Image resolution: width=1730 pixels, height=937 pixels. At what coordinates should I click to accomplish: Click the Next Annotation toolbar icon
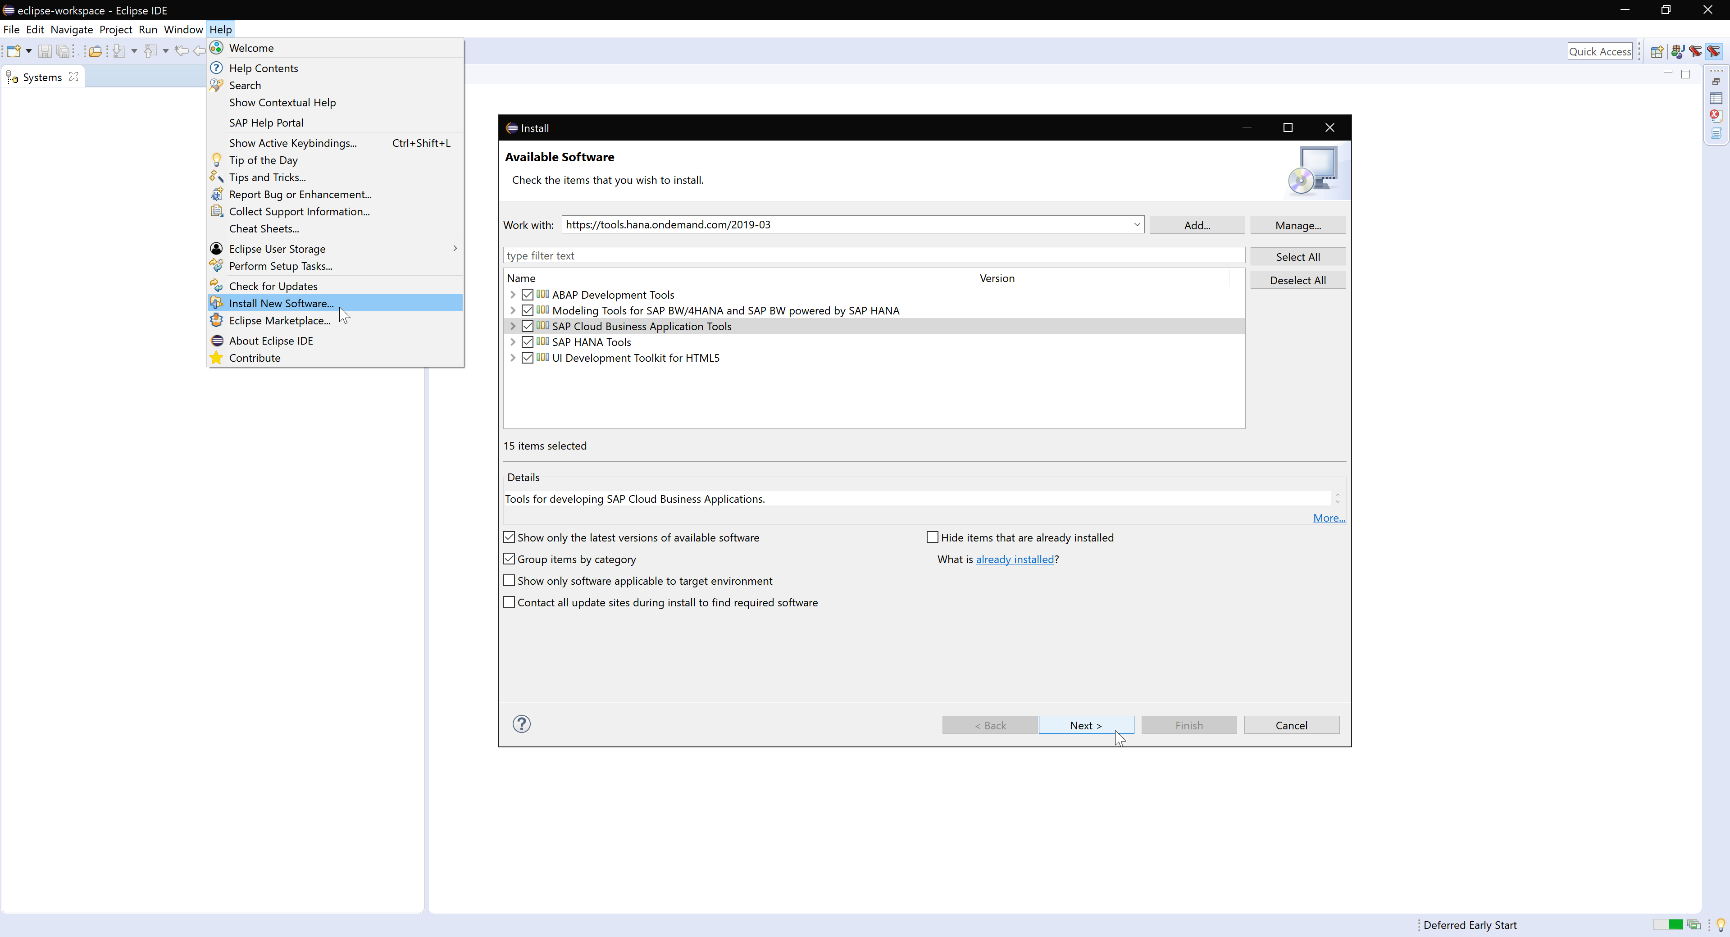point(119,51)
